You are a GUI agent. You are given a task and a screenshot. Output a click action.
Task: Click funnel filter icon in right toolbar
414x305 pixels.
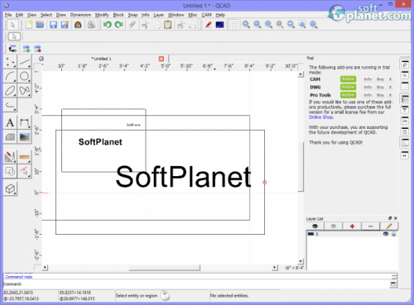[405, 109]
